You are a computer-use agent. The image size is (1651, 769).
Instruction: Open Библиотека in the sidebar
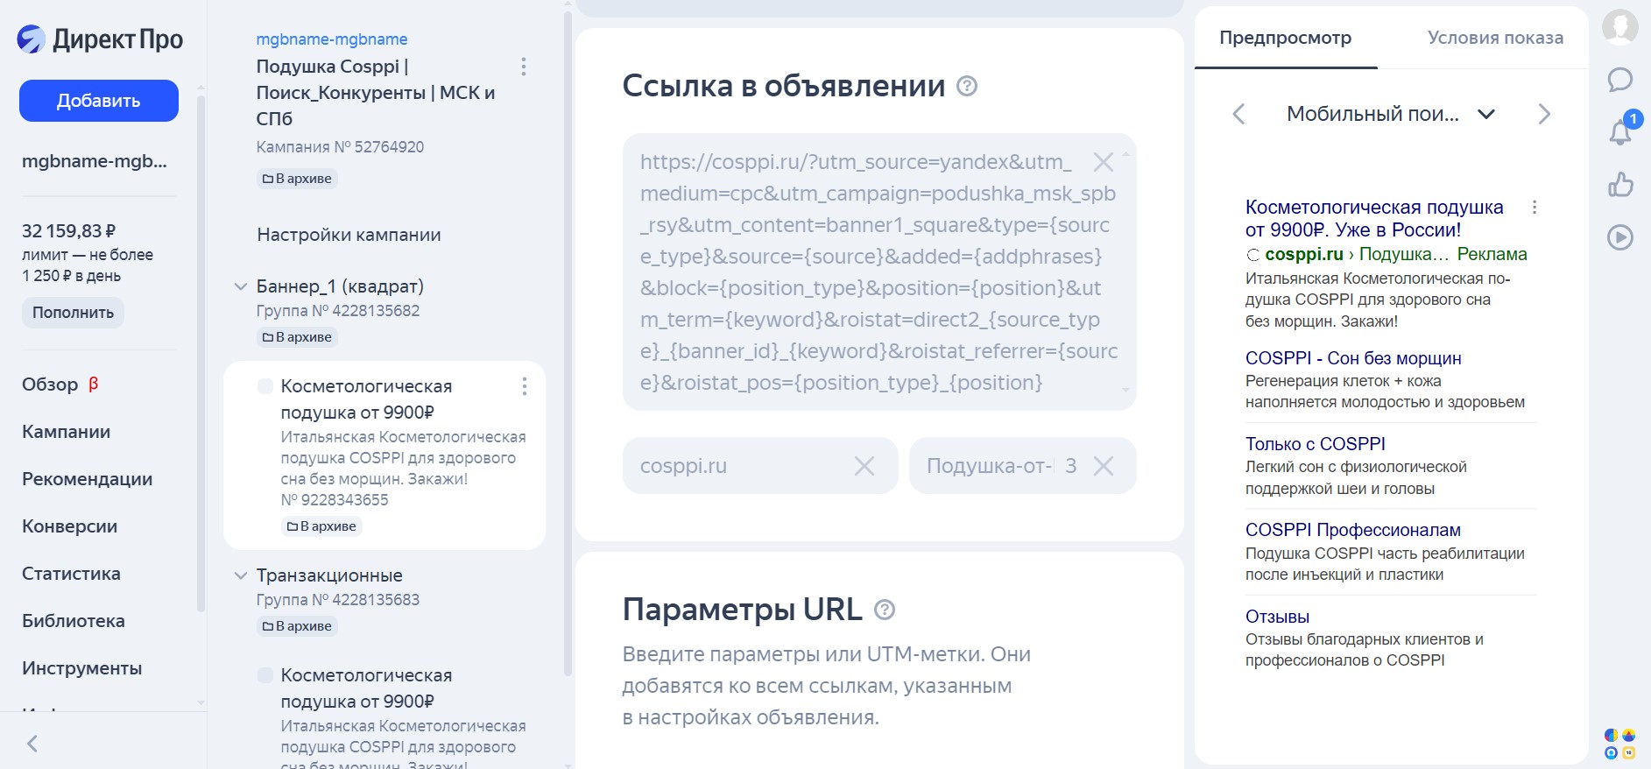point(73,621)
